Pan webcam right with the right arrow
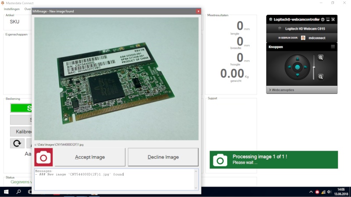The image size is (351, 197). click(306, 67)
